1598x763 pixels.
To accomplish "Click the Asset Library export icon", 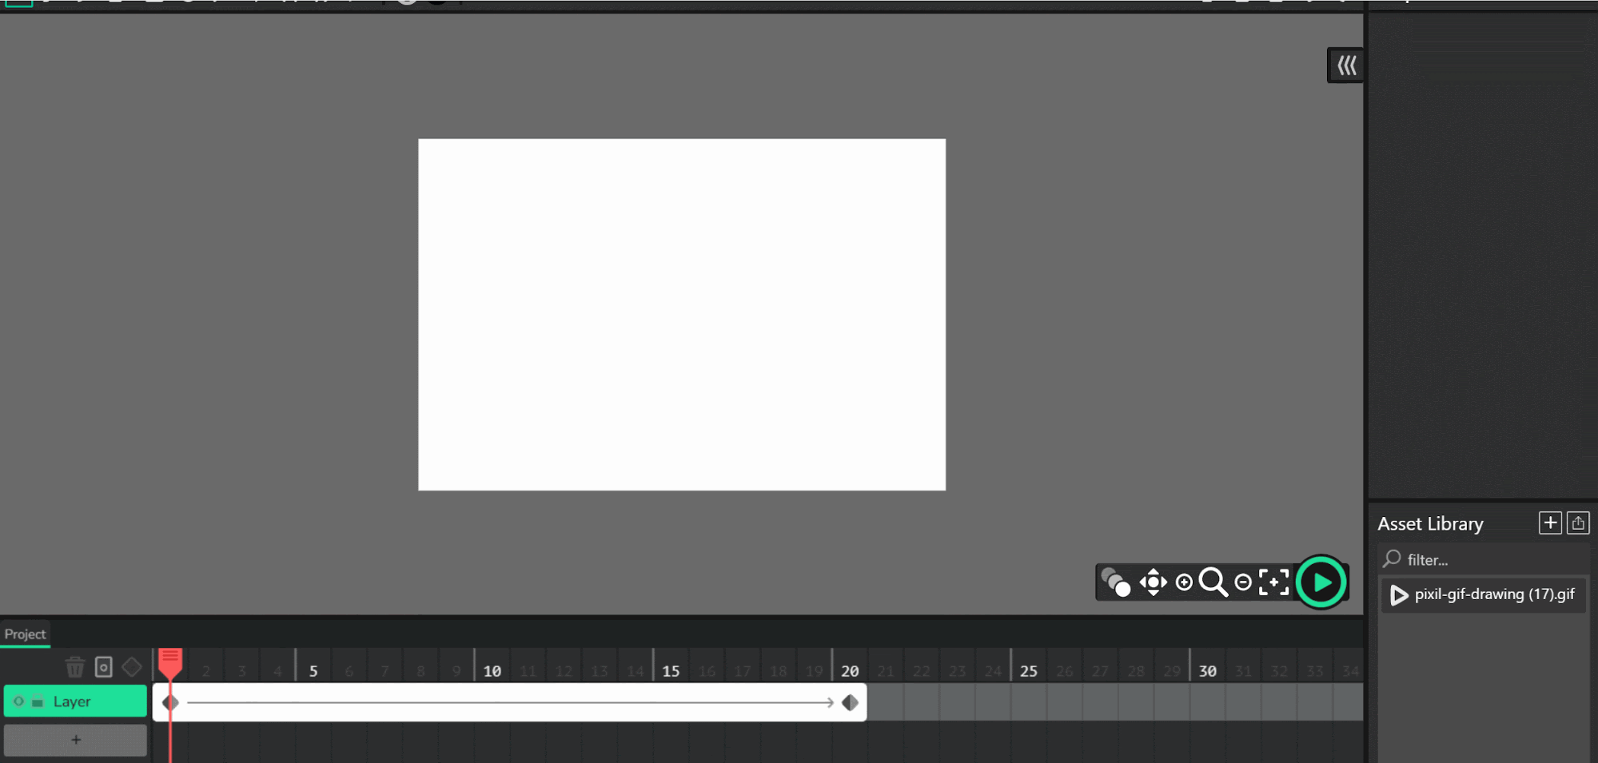I will click(1578, 523).
